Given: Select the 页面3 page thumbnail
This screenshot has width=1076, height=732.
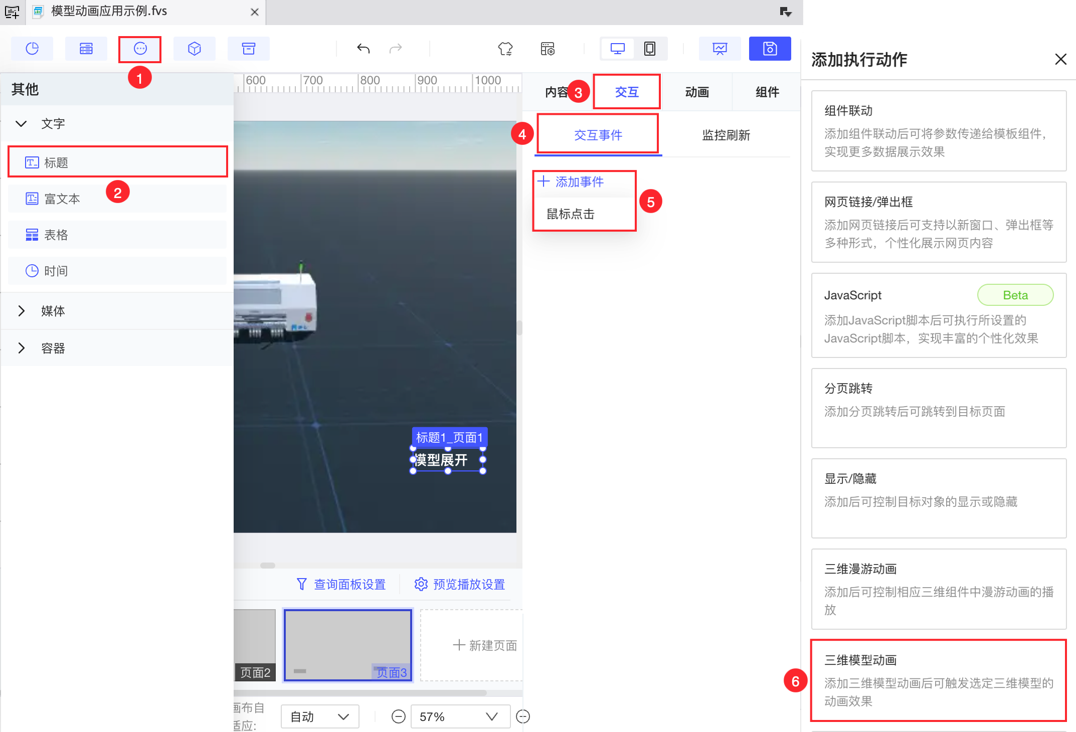Looking at the screenshot, I should [x=347, y=645].
